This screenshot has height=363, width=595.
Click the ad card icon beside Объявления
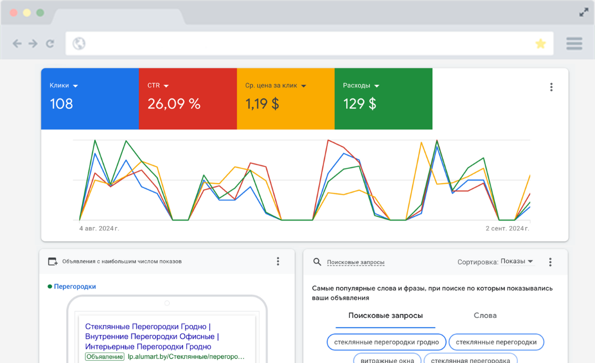point(53,261)
